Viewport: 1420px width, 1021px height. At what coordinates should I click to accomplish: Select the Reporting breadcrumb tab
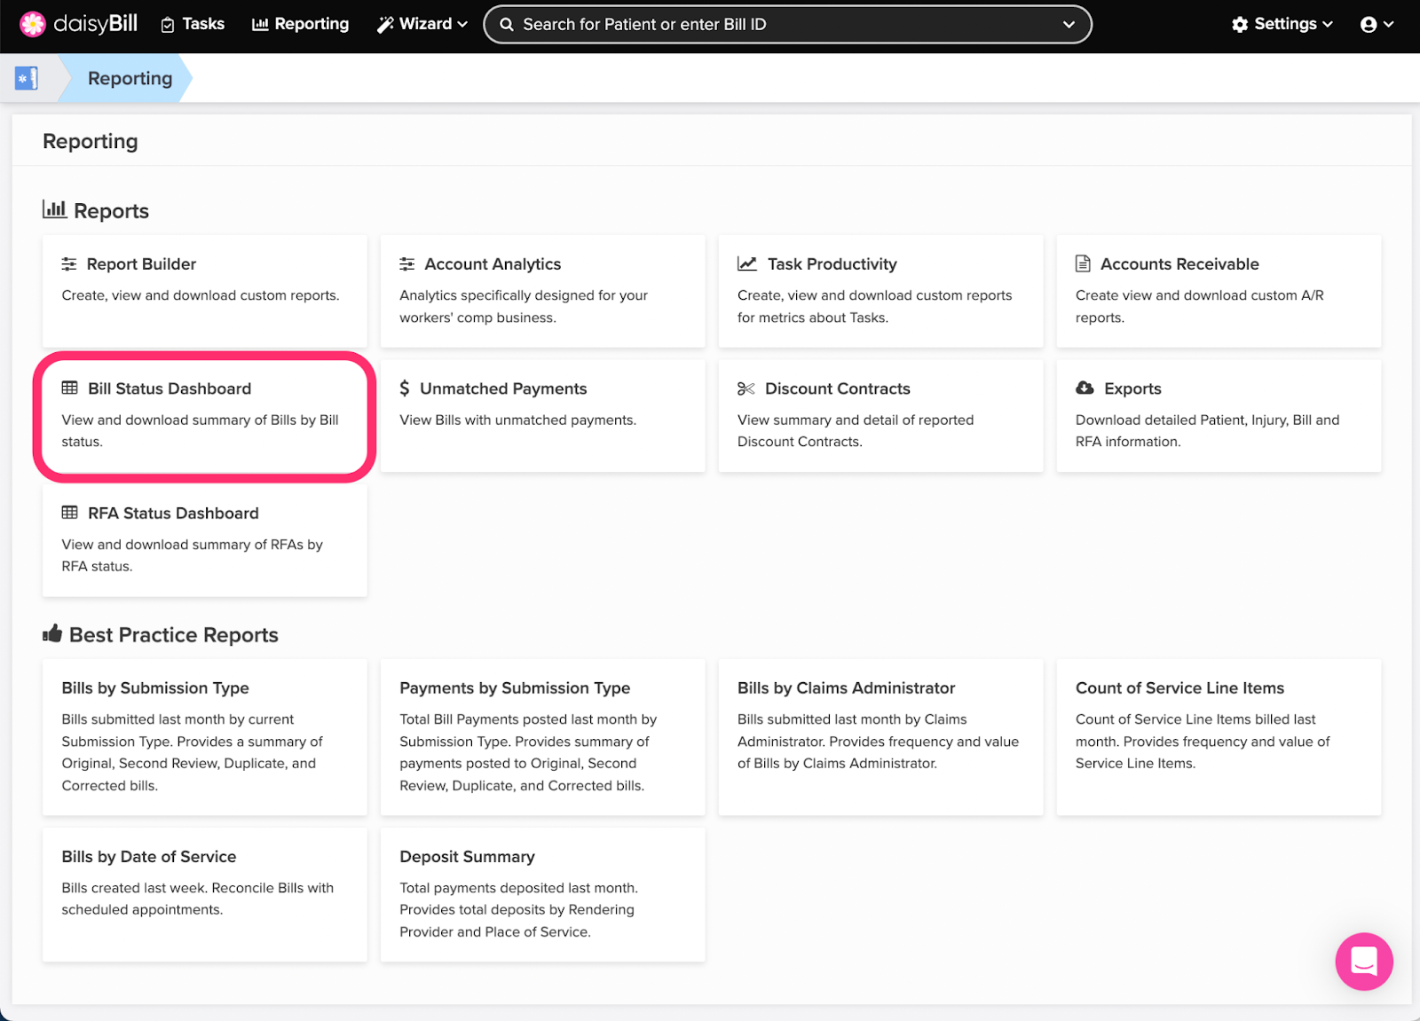[x=130, y=78]
